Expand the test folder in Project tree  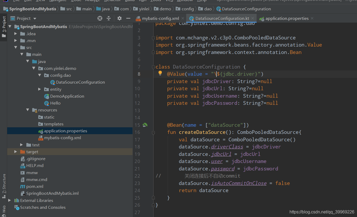(x=21, y=145)
